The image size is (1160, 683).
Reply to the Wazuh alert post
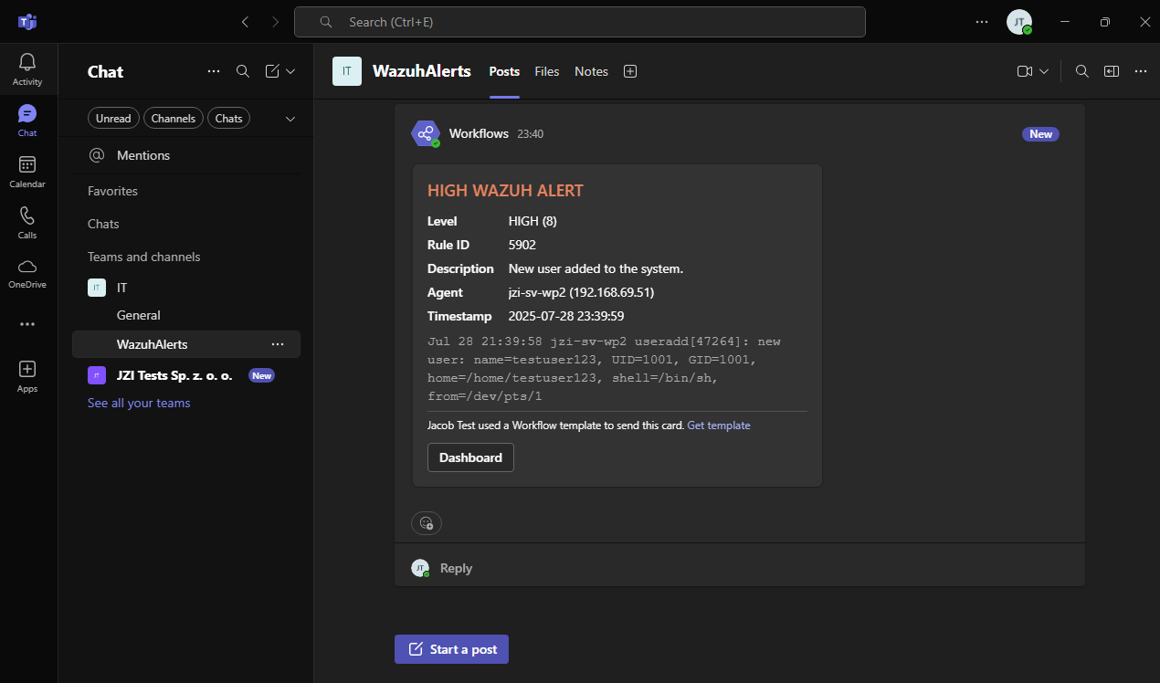click(456, 568)
